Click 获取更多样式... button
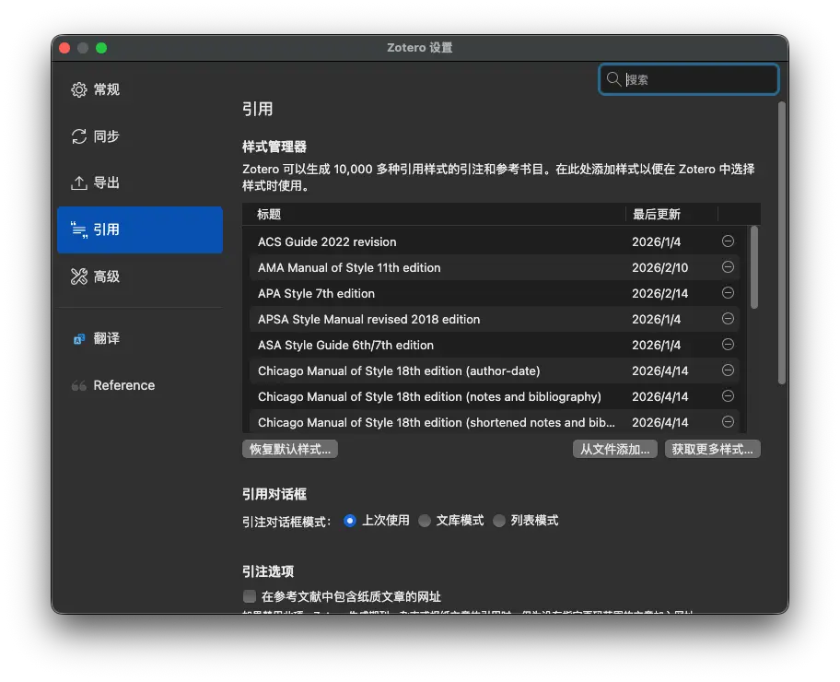This screenshot has height=682, width=840. 713,449
